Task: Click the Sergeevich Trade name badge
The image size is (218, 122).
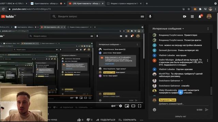Action: pos(168,100)
